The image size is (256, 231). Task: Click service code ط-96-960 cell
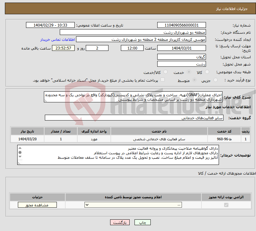tap(224, 139)
